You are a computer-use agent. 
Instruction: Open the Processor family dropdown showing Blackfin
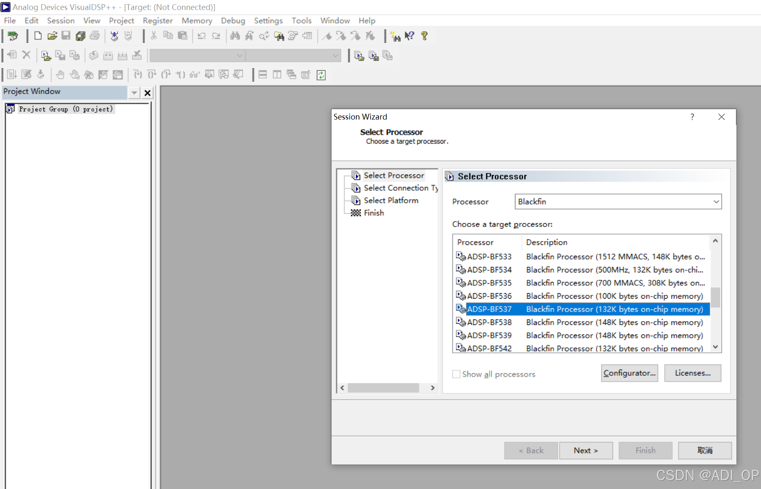tap(618, 202)
